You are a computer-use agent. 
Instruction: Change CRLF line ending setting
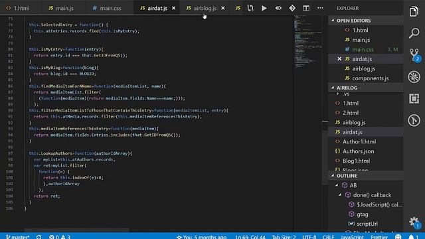[x=328, y=237]
